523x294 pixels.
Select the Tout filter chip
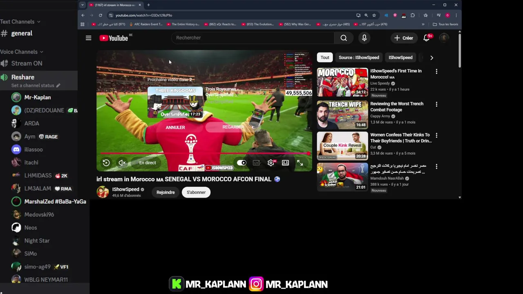click(325, 58)
